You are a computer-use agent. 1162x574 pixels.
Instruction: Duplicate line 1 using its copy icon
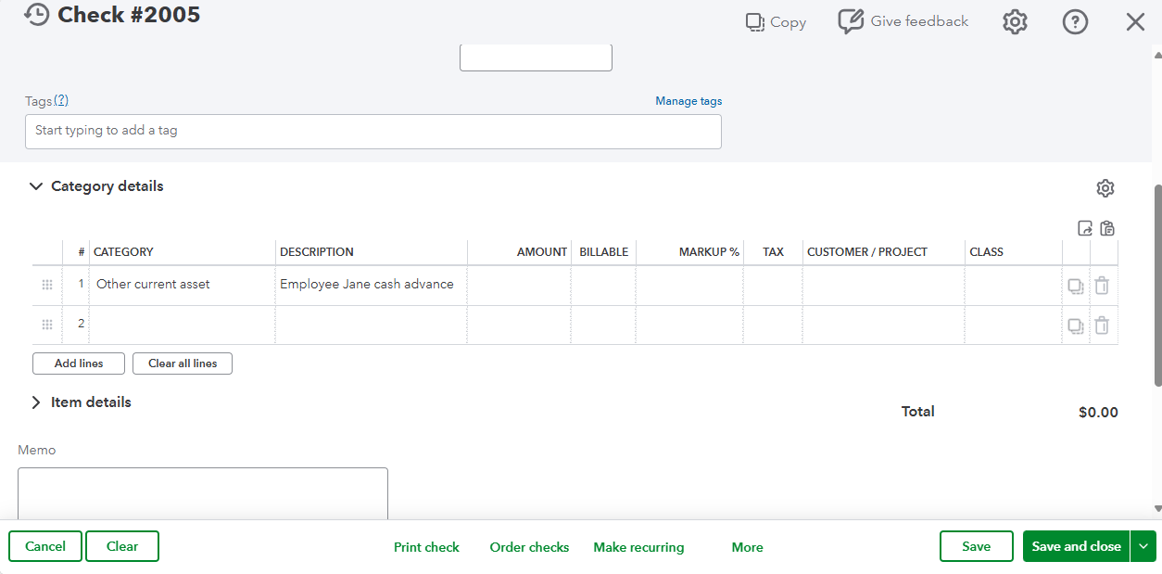(x=1075, y=286)
